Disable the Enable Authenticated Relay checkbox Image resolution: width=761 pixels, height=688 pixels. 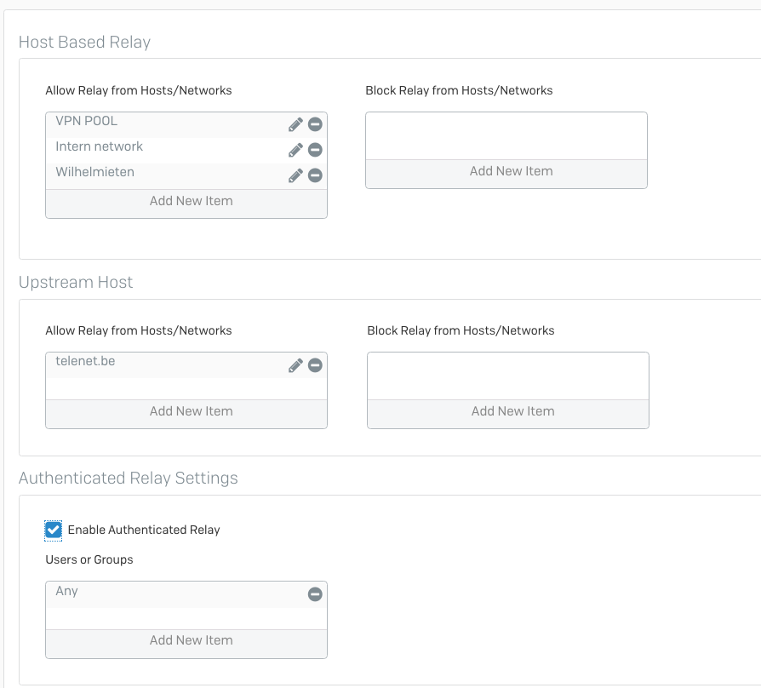click(x=53, y=530)
